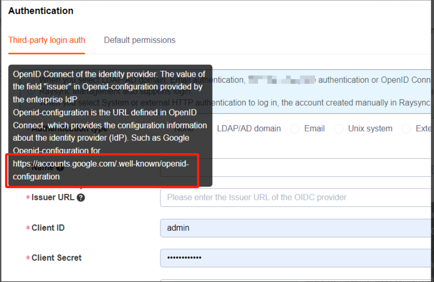This screenshot has width=434, height=282.
Task: Click the Client ID label text
Action: point(48,228)
